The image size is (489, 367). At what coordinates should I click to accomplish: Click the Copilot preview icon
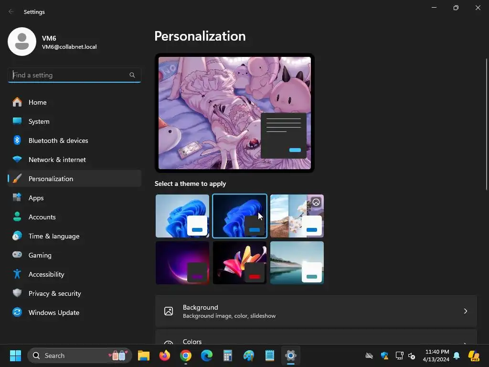point(474,356)
